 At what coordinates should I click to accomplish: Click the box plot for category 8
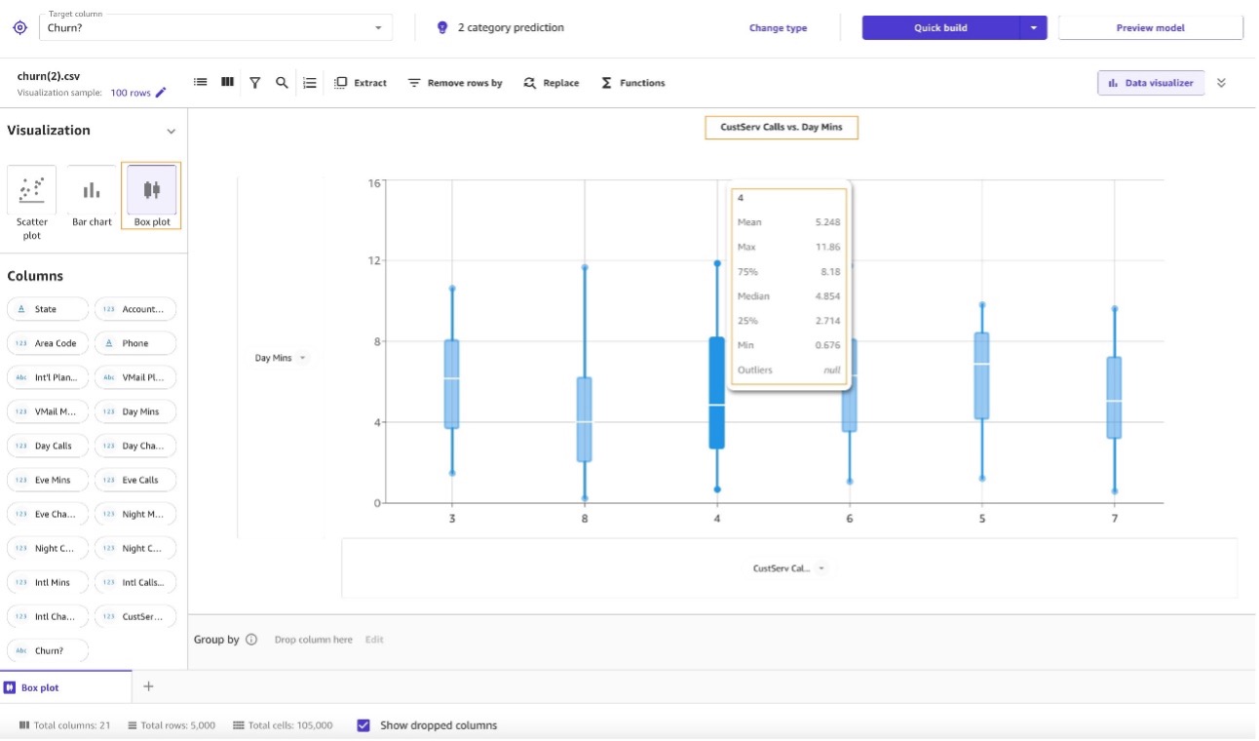[x=585, y=419]
